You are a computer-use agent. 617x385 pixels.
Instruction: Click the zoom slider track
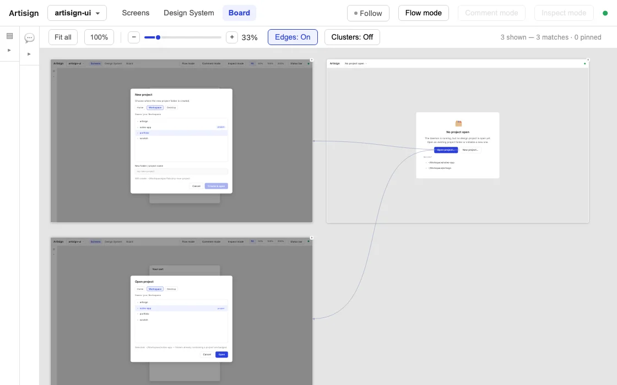click(182, 37)
